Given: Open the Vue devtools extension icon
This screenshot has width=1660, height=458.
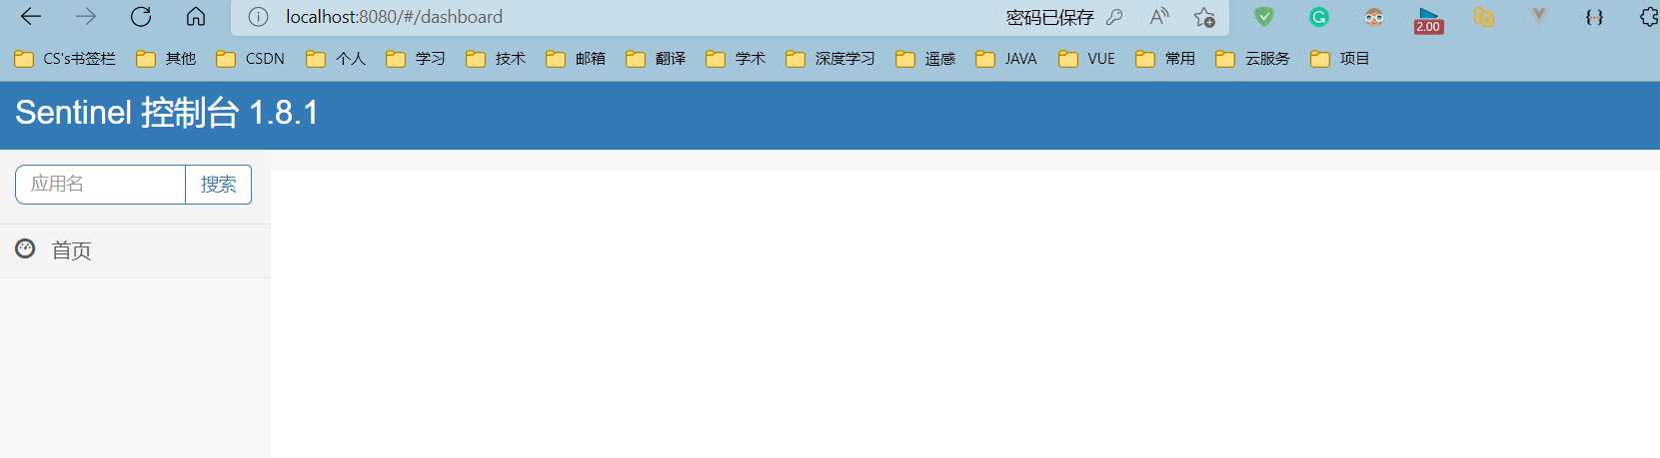Looking at the screenshot, I should (1539, 17).
